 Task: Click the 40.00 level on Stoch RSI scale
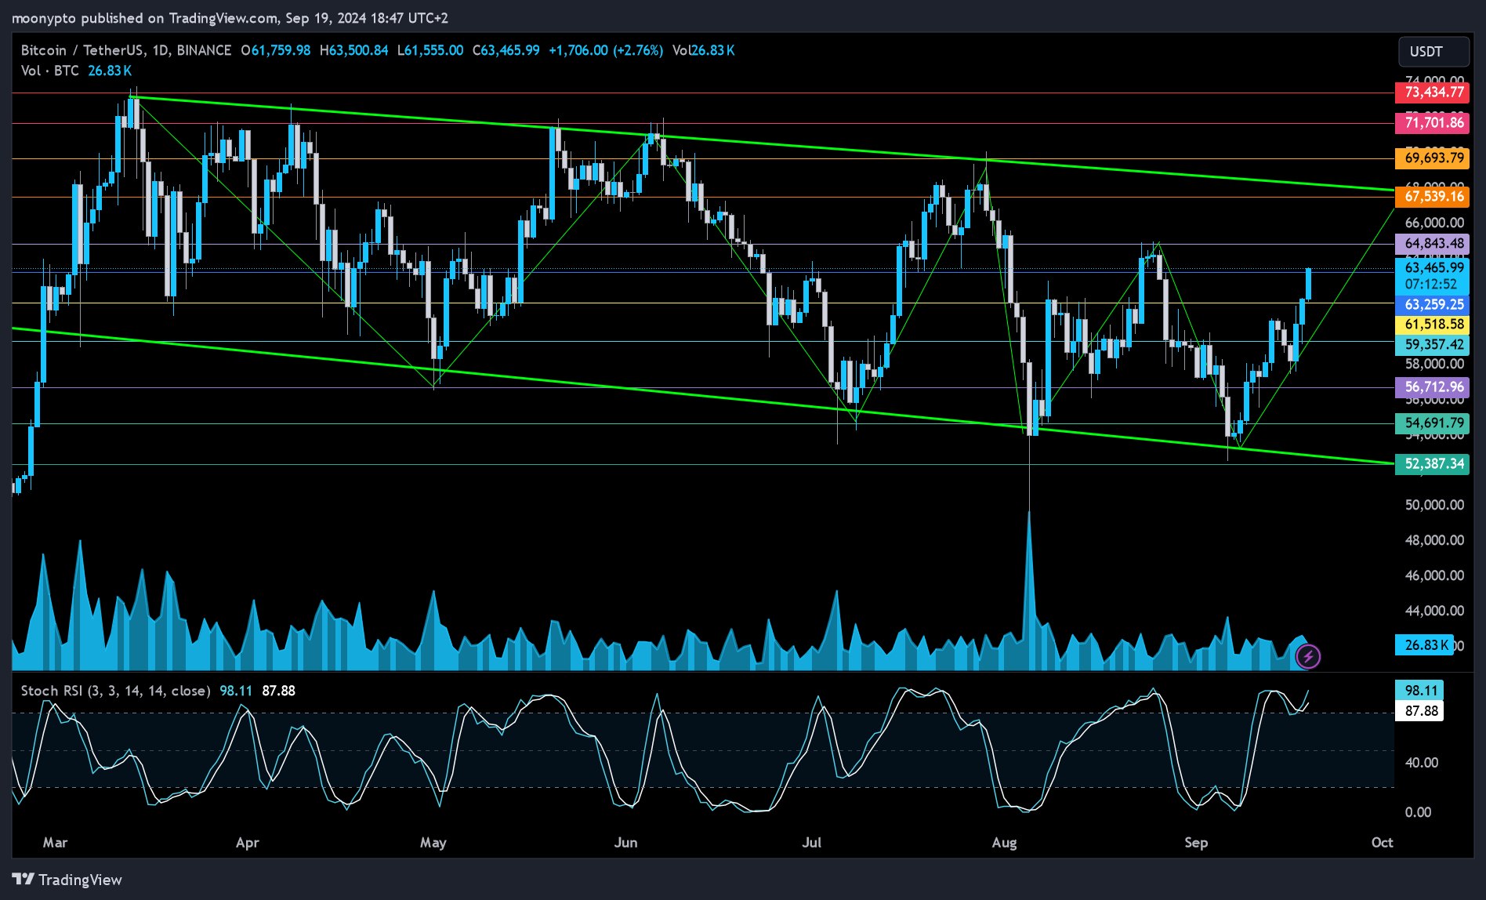[1421, 763]
